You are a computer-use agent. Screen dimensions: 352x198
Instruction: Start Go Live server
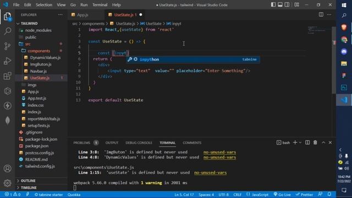pos(282,195)
